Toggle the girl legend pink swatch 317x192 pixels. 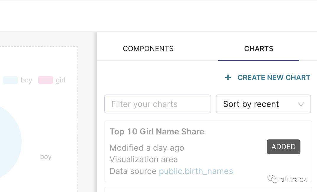point(45,80)
